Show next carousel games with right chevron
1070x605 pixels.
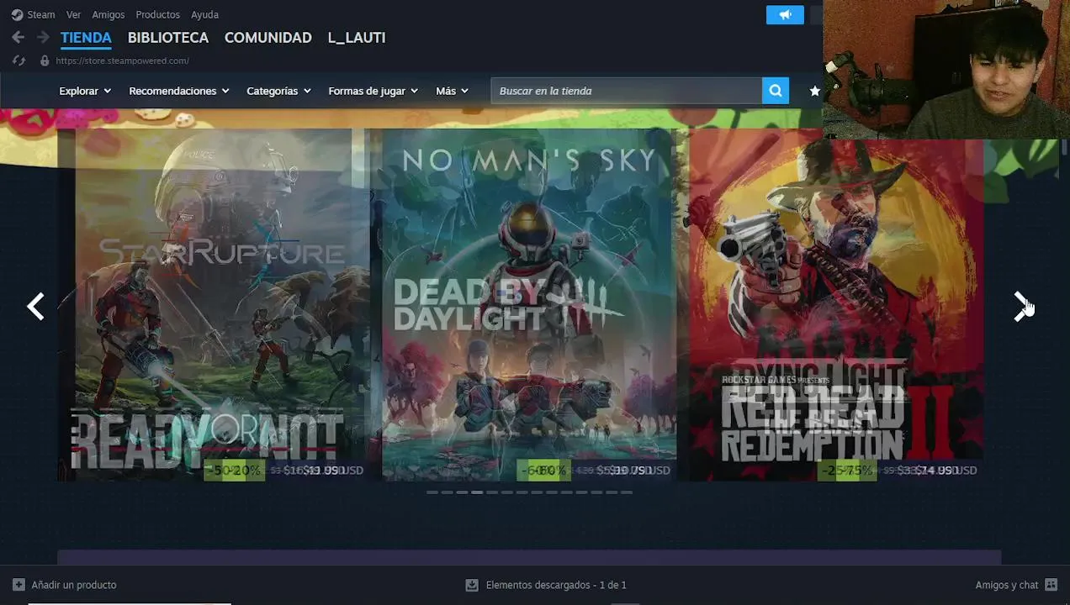tap(1021, 307)
